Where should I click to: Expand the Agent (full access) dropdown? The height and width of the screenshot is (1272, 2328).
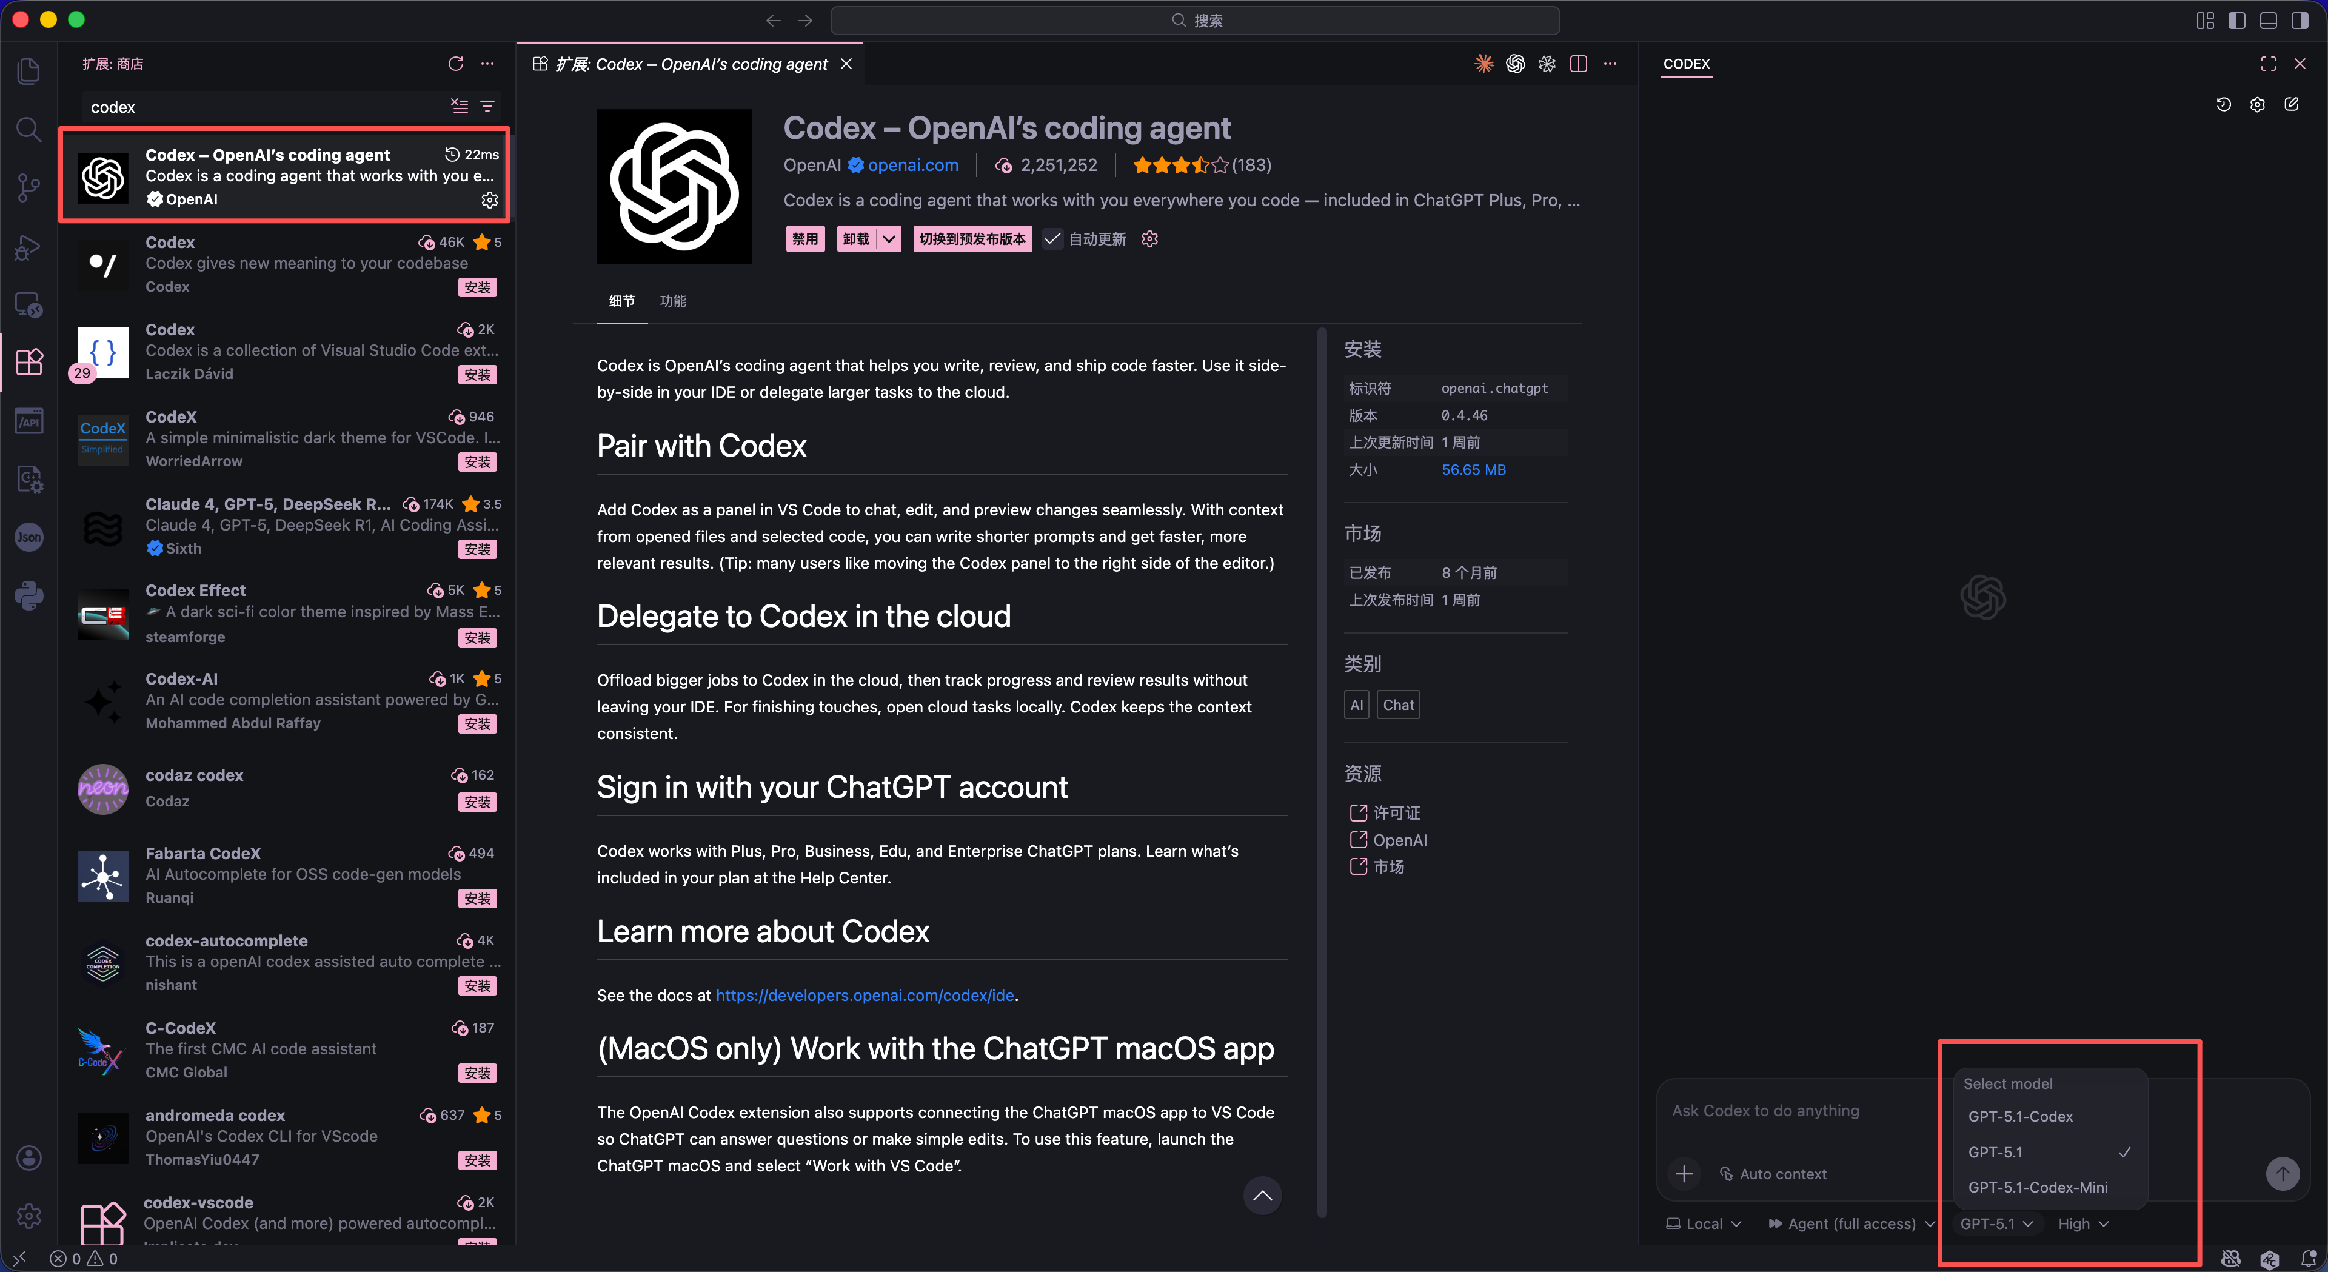pos(1849,1223)
